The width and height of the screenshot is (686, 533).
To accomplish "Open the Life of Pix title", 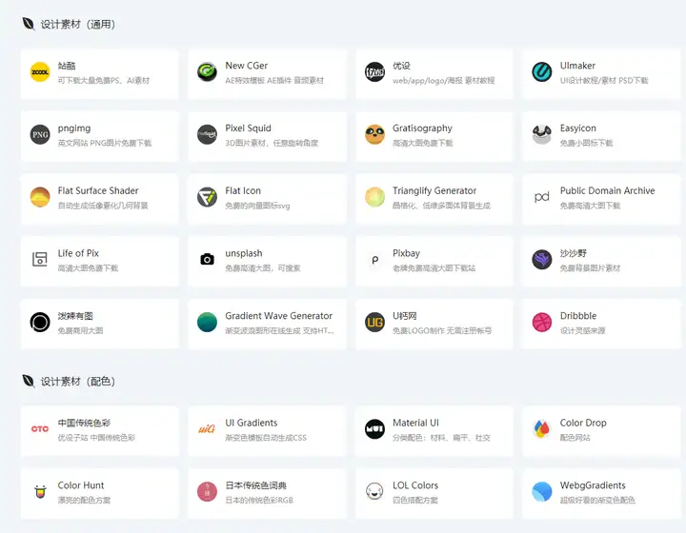I will click(x=78, y=253).
